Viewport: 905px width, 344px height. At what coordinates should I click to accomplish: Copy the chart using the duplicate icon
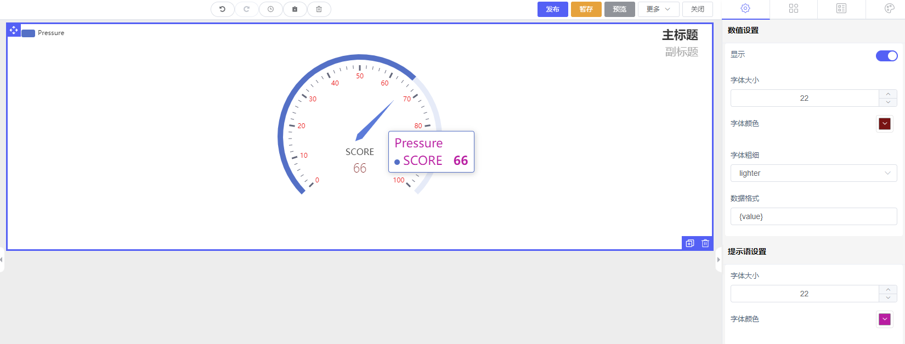[690, 243]
